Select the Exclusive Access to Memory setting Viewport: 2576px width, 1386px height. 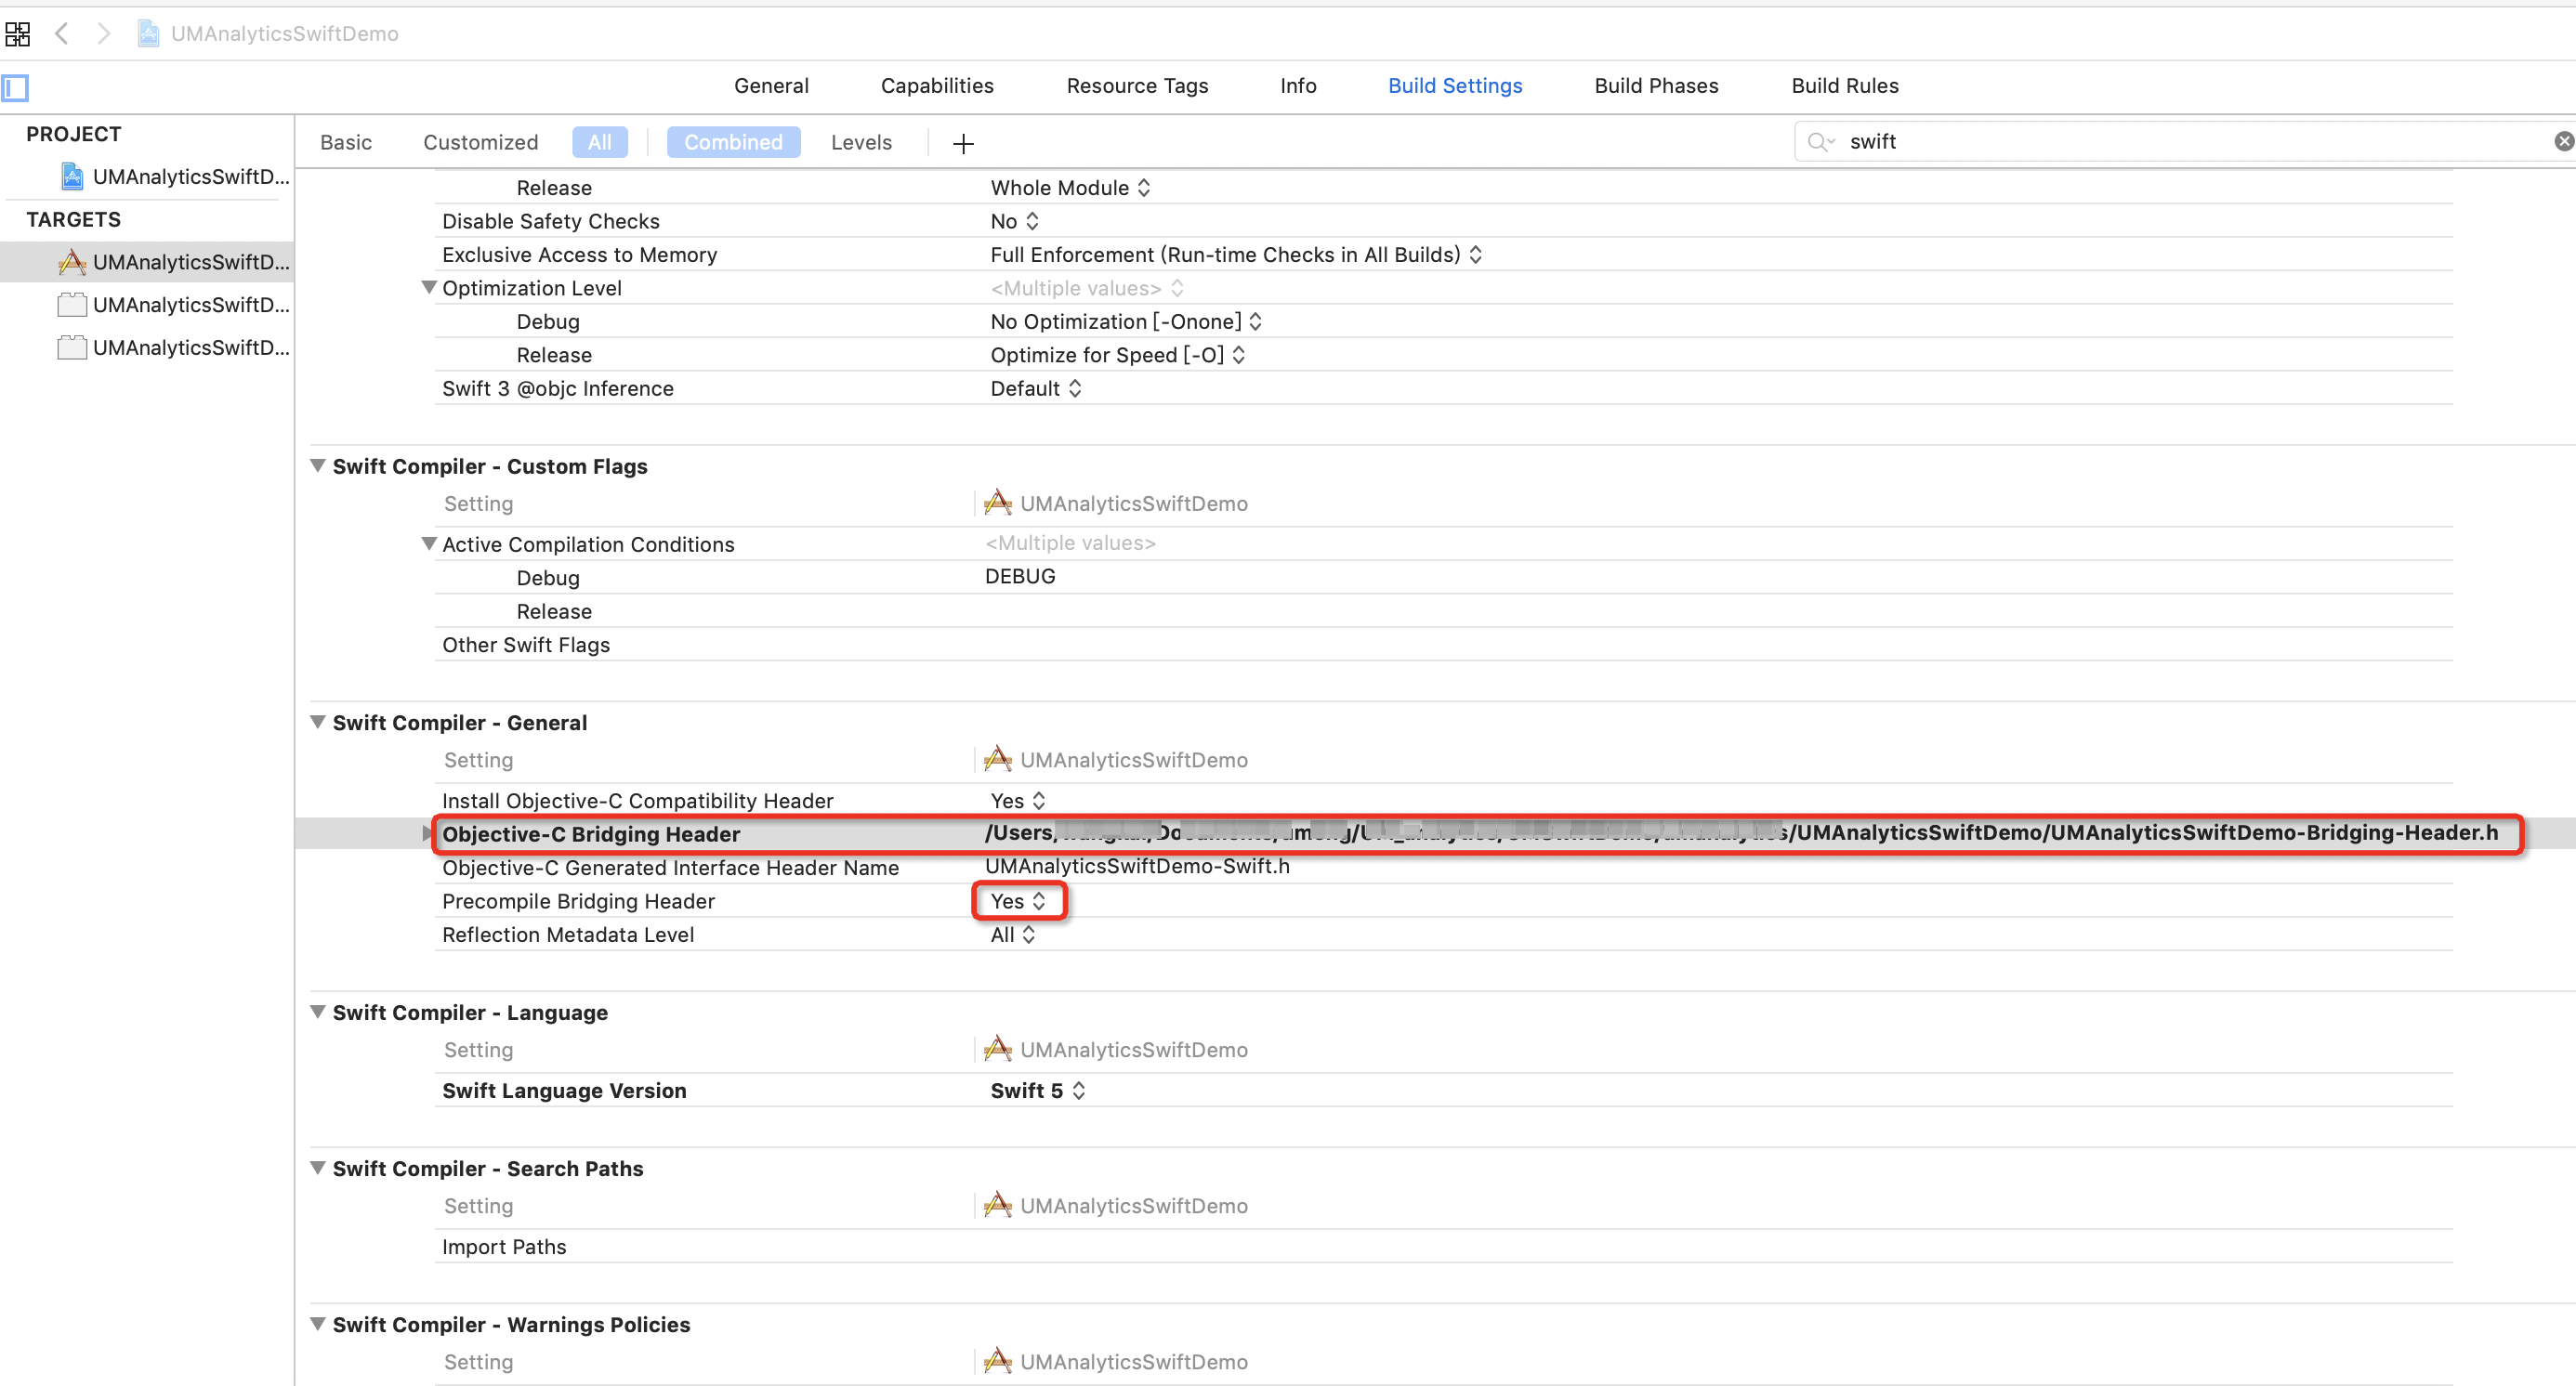click(x=579, y=255)
